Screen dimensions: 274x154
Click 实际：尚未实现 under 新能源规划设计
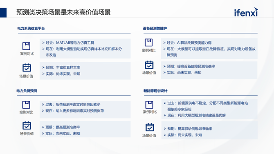pos(180,135)
